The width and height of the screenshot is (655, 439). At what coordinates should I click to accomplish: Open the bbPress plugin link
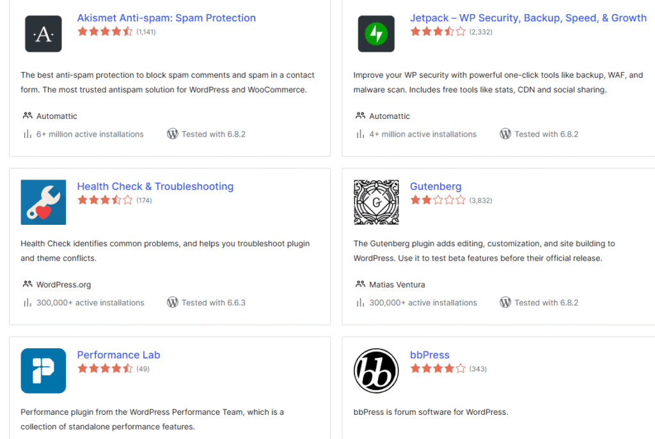[x=430, y=355]
